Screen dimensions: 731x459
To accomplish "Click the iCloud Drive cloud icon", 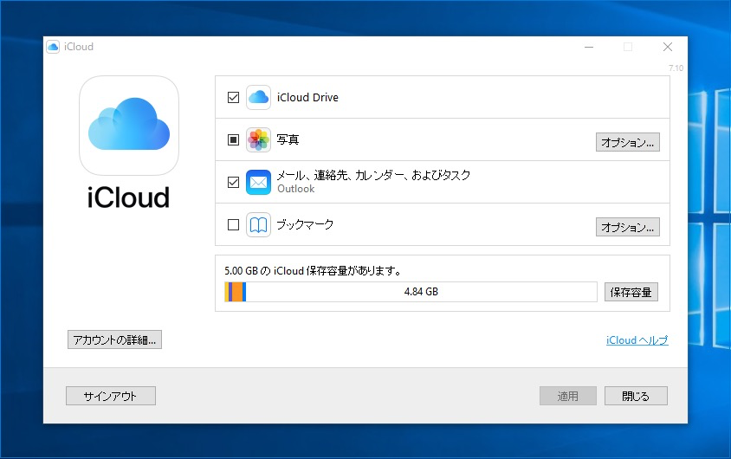I will pos(258,97).
